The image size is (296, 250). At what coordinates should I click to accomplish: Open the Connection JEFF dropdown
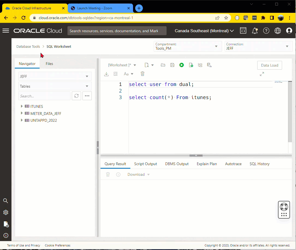[x=259, y=46]
